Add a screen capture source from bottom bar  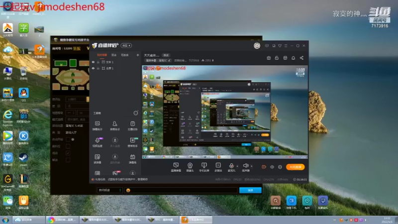point(176,167)
